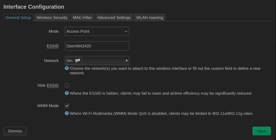Click the WMM Mode label text
Viewport: 276px width, 140px height.
click(x=48, y=106)
